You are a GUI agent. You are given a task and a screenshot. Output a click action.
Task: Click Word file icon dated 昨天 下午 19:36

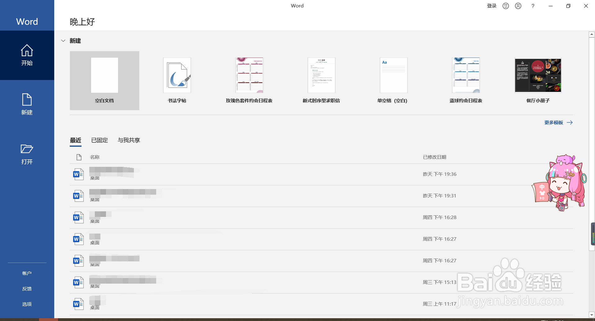coord(78,174)
